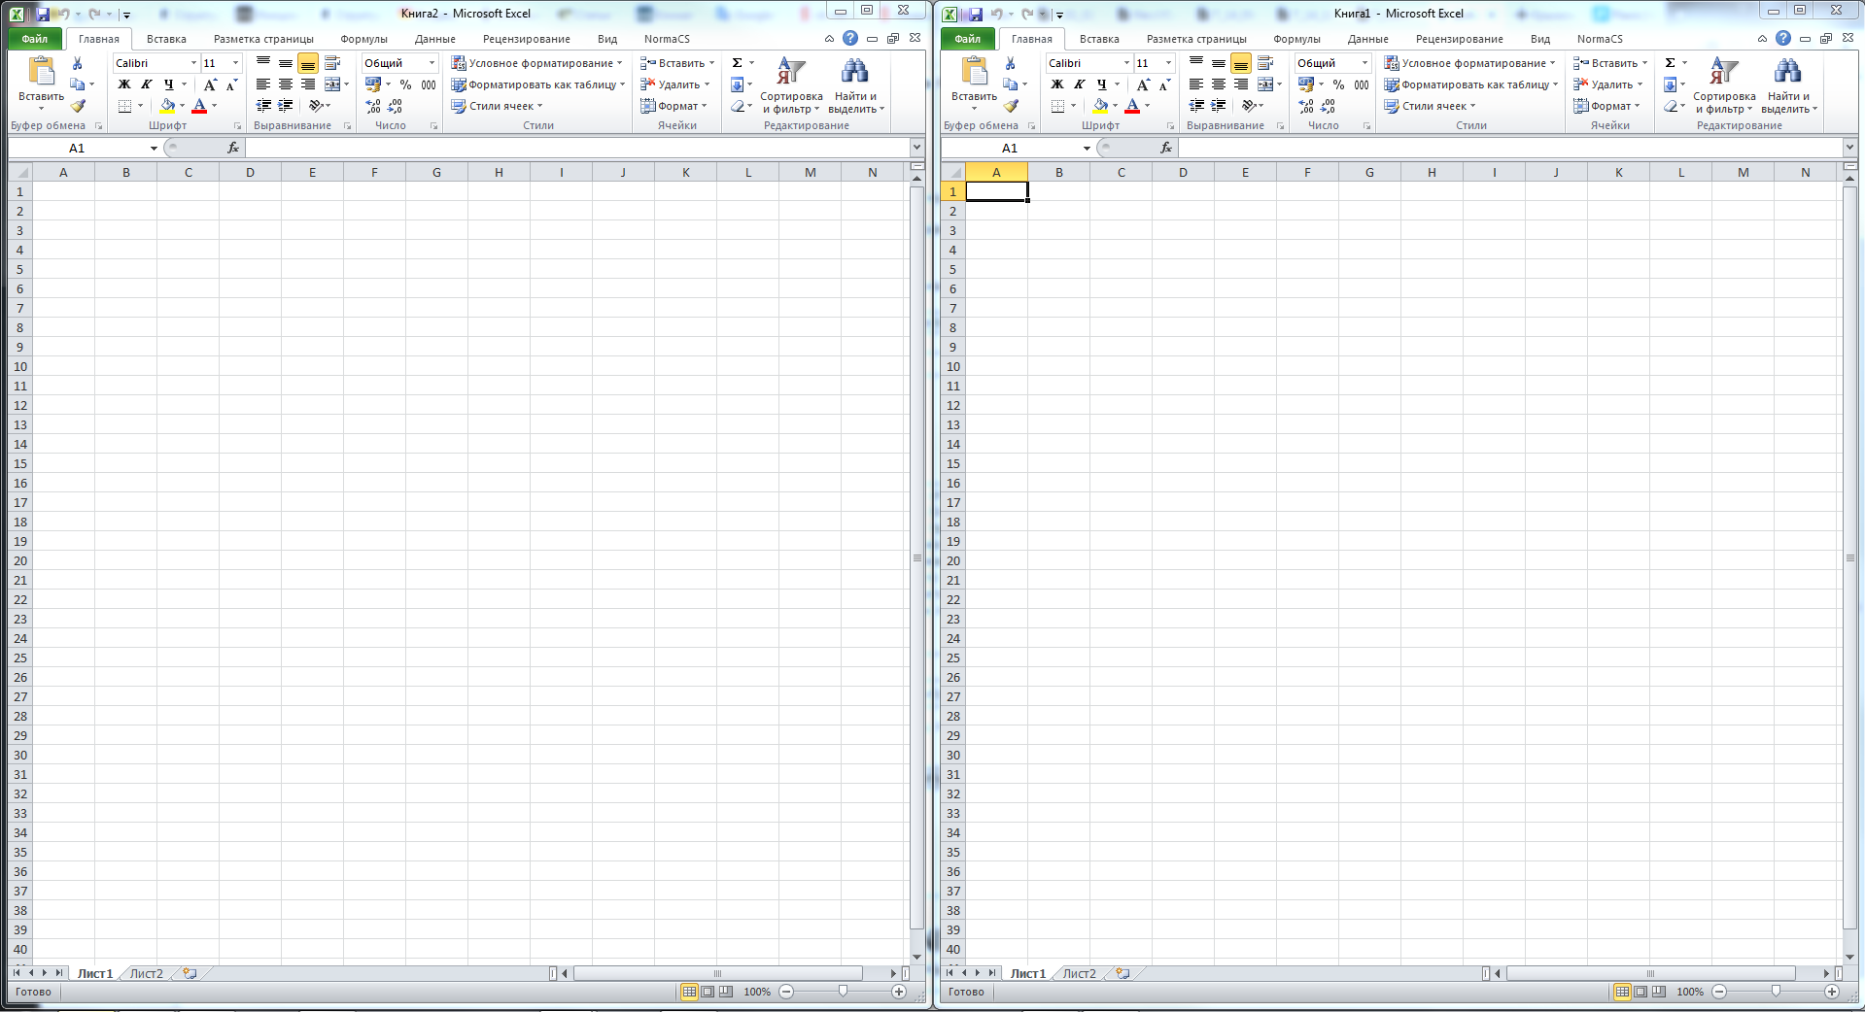The image size is (1865, 1012).
Task: Click zoom slider handle in Книга1
Action: 1776,992
